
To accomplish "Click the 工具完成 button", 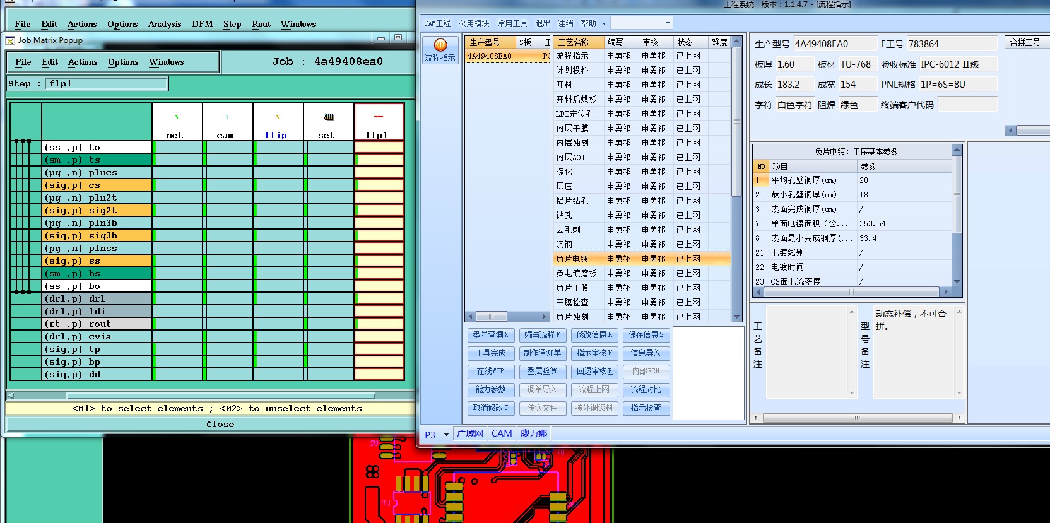I will 491,353.
